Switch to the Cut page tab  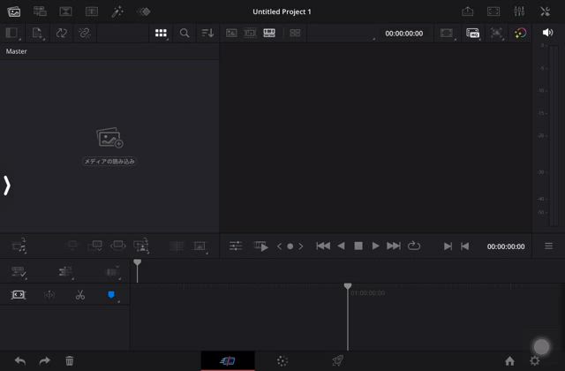[228, 360]
